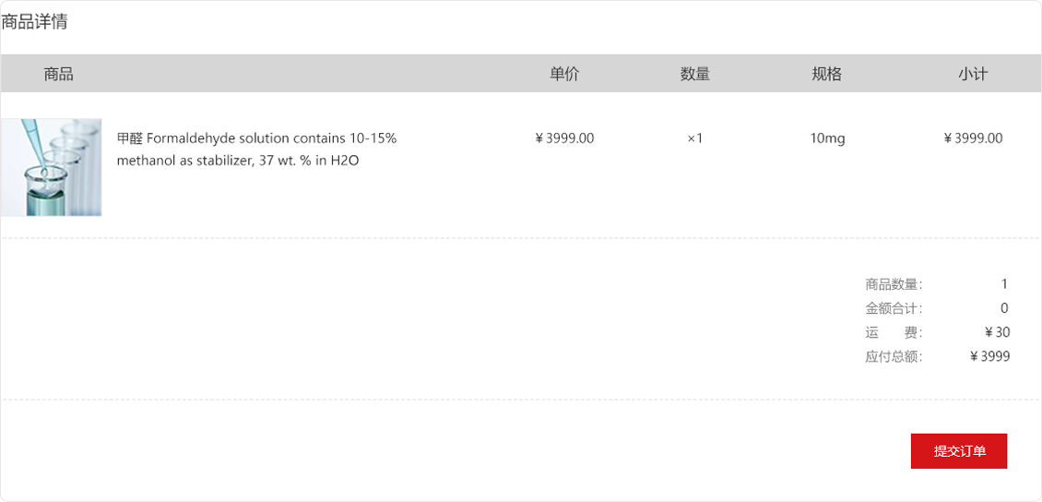Click the 单价 column header

pyautogui.click(x=564, y=74)
